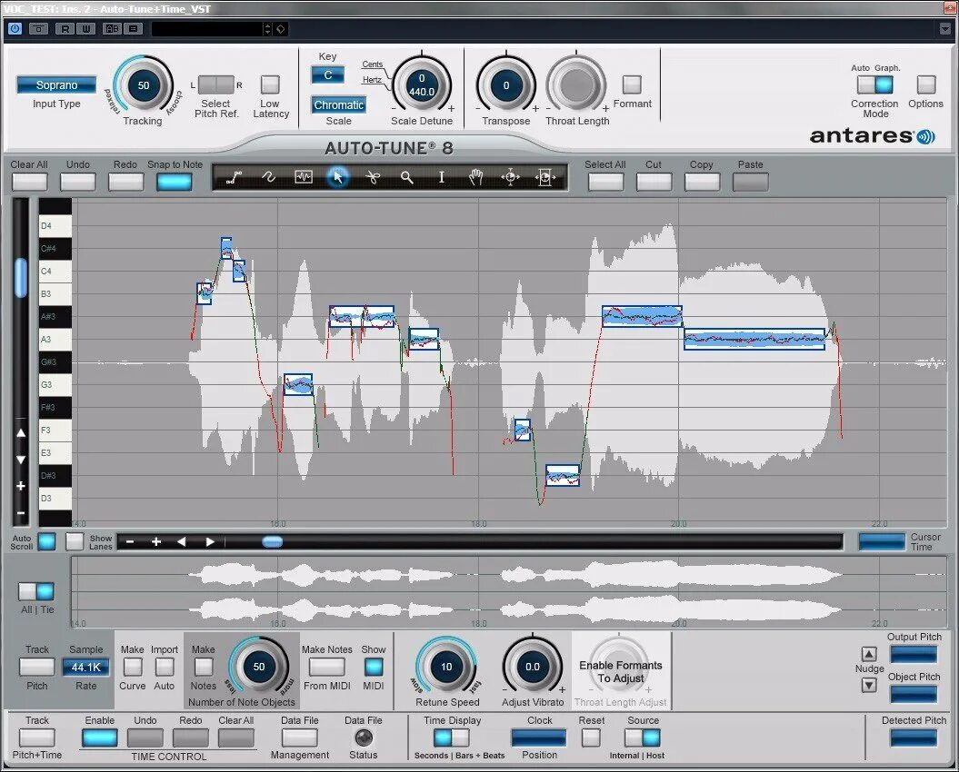Select the Arrow pointer tool

click(337, 178)
